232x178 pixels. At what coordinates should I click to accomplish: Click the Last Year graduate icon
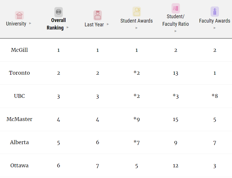97,15
